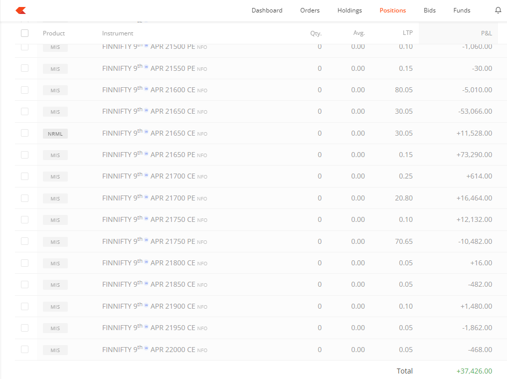Image resolution: width=507 pixels, height=379 pixels.
Task: Click P&L value -5,010.00
Action: click(477, 90)
